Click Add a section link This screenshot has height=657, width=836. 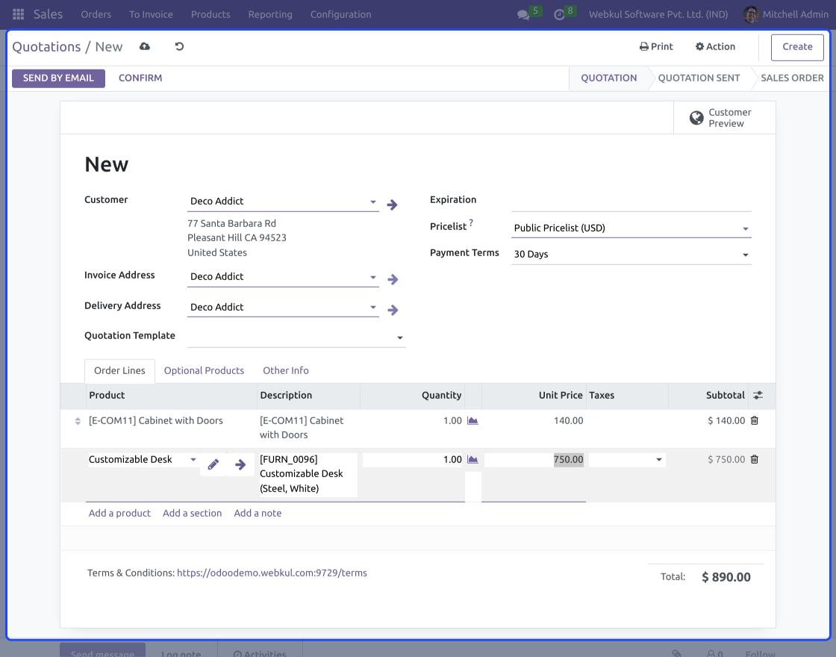[192, 513]
